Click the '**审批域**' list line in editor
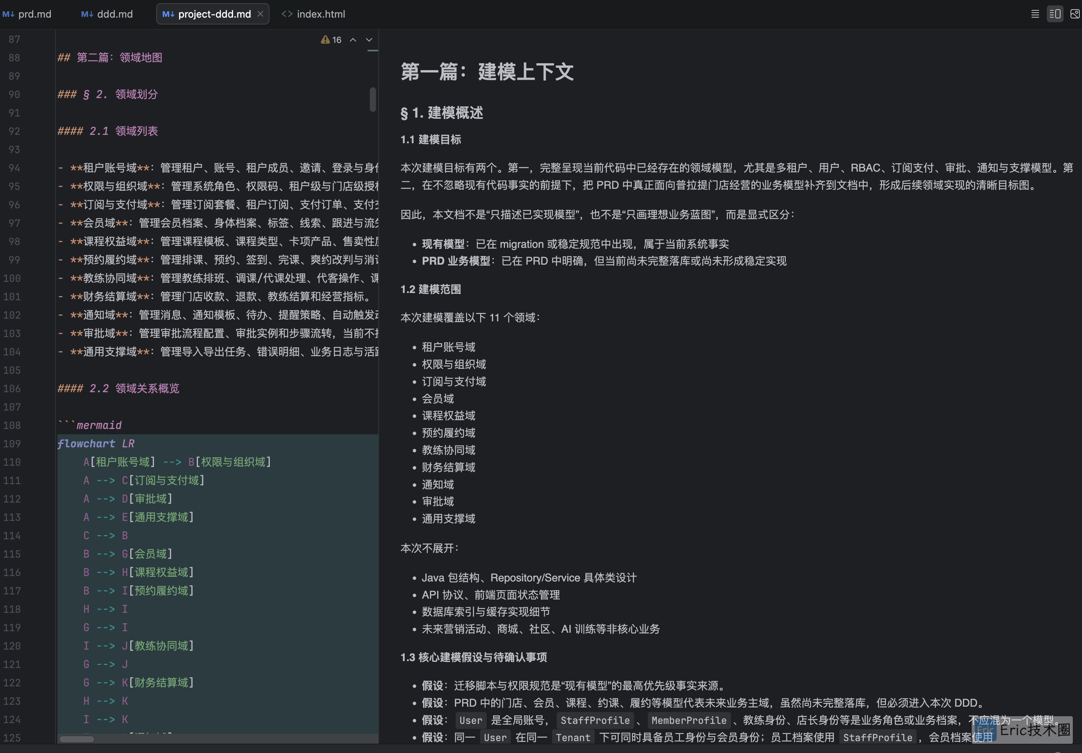The width and height of the screenshot is (1082, 753). click(x=218, y=333)
